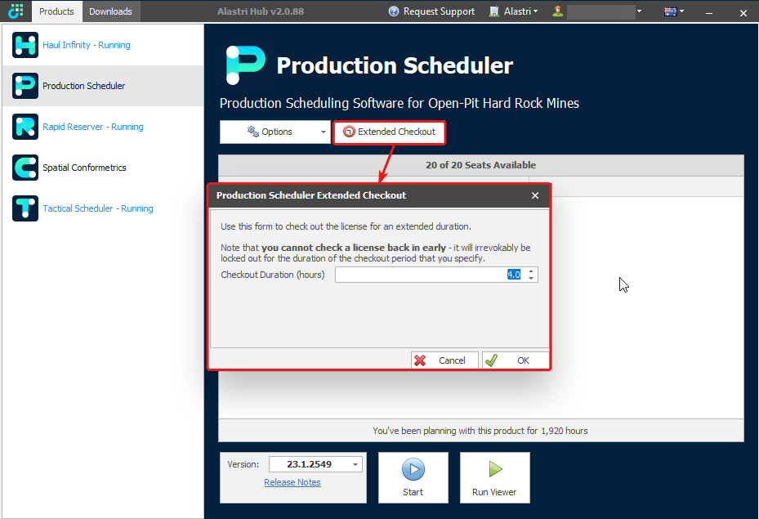Click 'Production Scheduling Software for Open-Pit' subtitle
The height and width of the screenshot is (519, 759).
(400, 103)
